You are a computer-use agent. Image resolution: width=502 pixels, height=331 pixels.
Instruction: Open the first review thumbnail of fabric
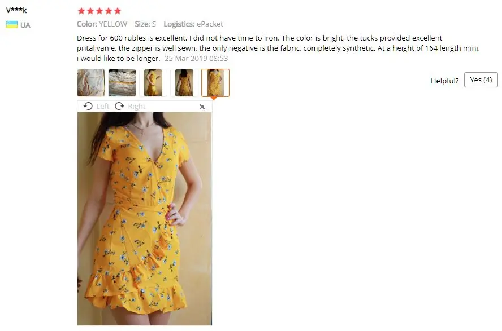[91, 83]
